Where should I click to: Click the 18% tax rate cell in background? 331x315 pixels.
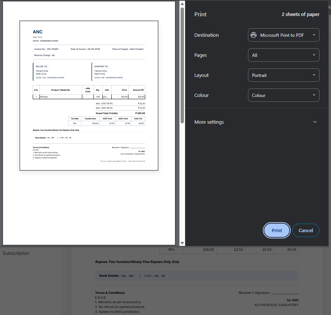click(171, 250)
